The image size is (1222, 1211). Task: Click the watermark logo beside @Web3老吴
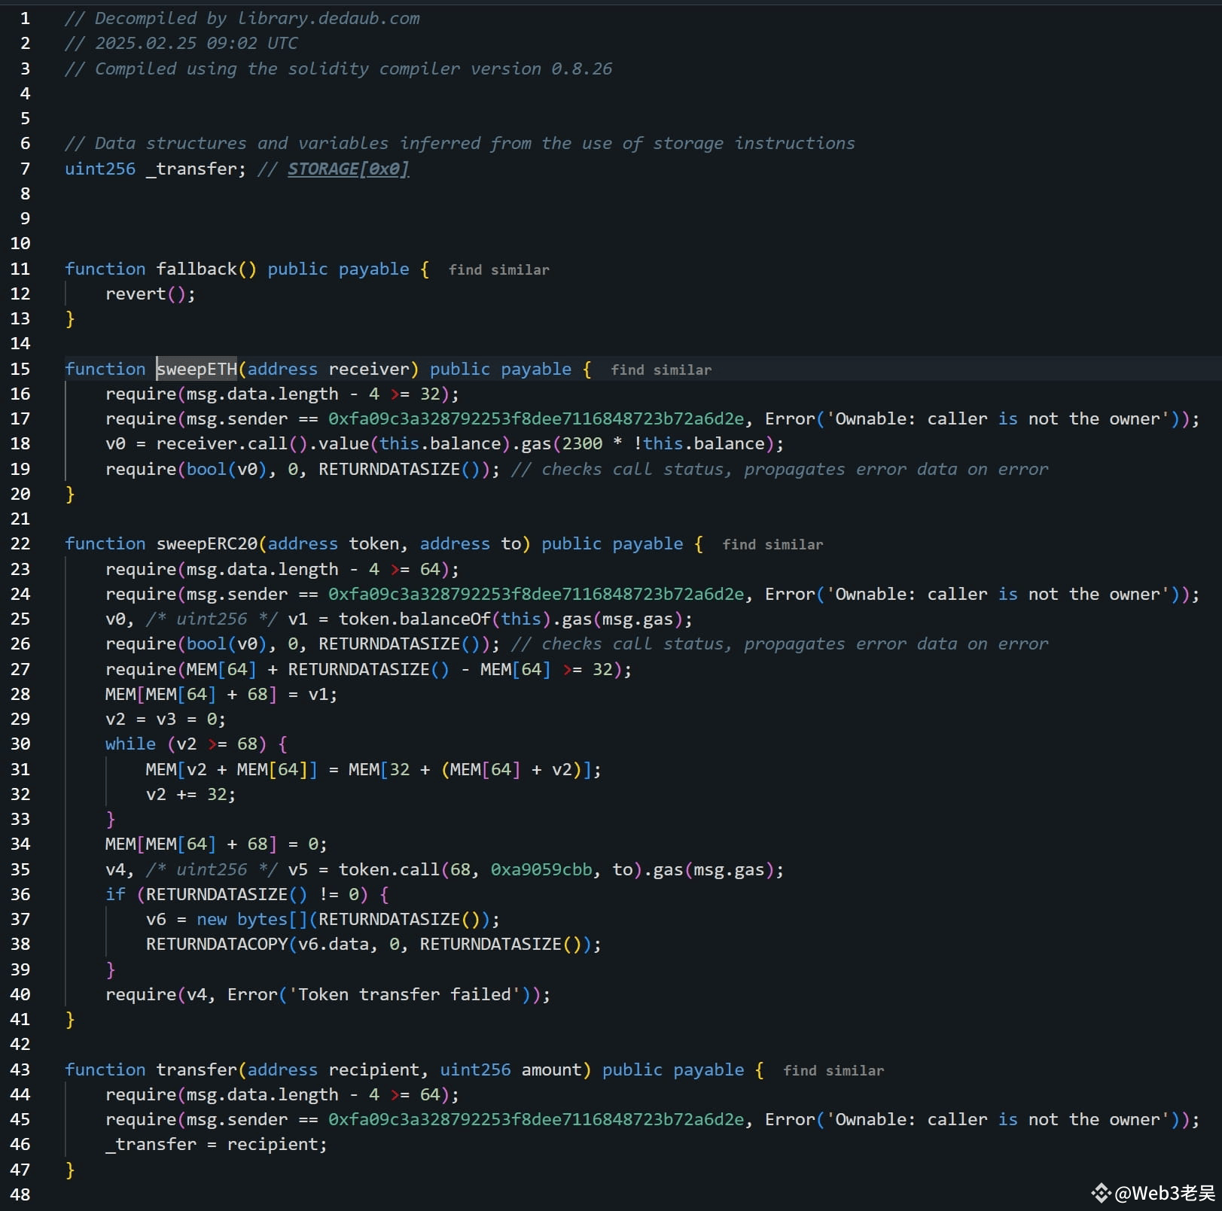point(1104,1193)
